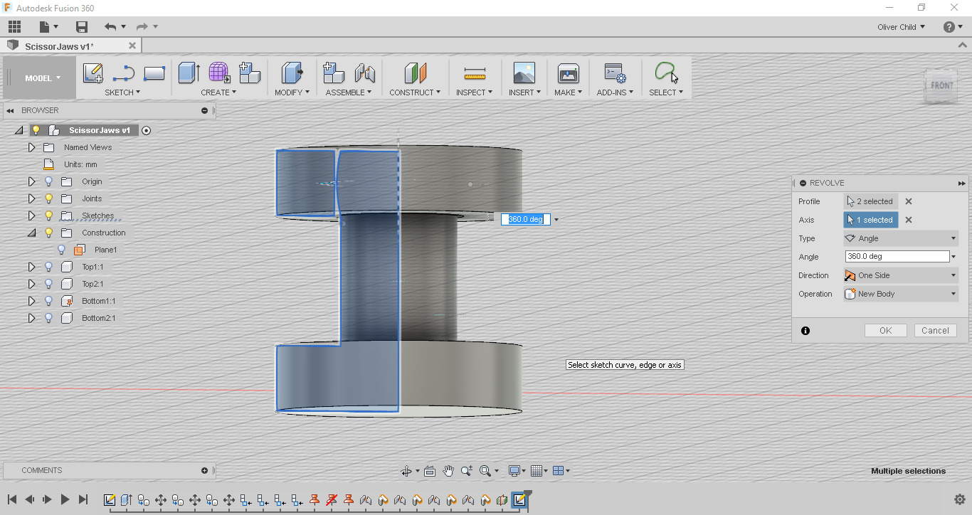The height and width of the screenshot is (515, 972).
Task: Confirm the revolve with the OK button
Action: (885, 331)
